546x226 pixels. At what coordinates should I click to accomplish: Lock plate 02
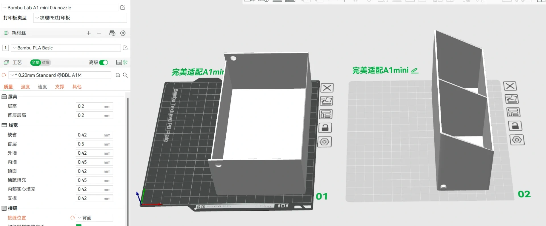tap(515, 126)
